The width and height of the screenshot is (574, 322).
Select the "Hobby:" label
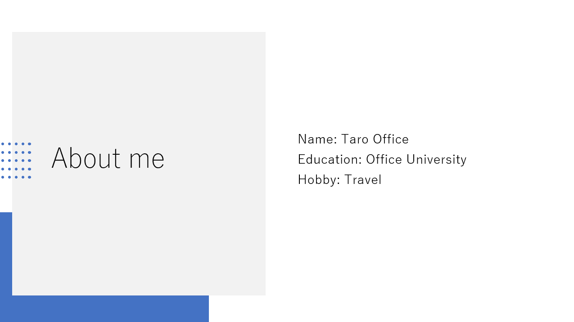[x=319, y=180]
